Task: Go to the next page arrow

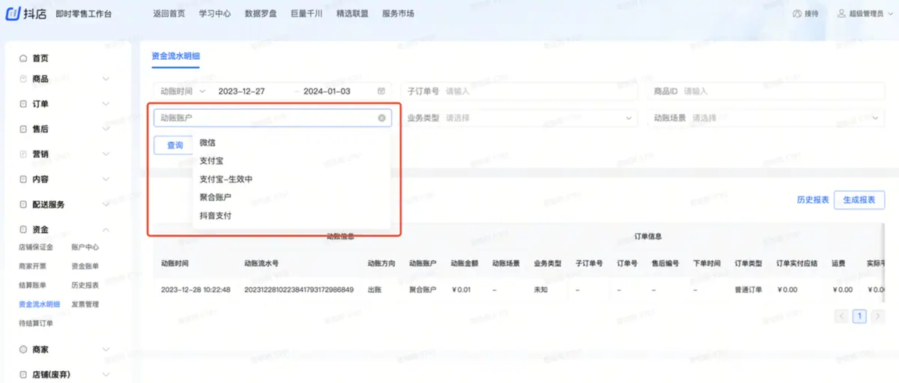Action: pyautogui.click(x=877, y=316)
